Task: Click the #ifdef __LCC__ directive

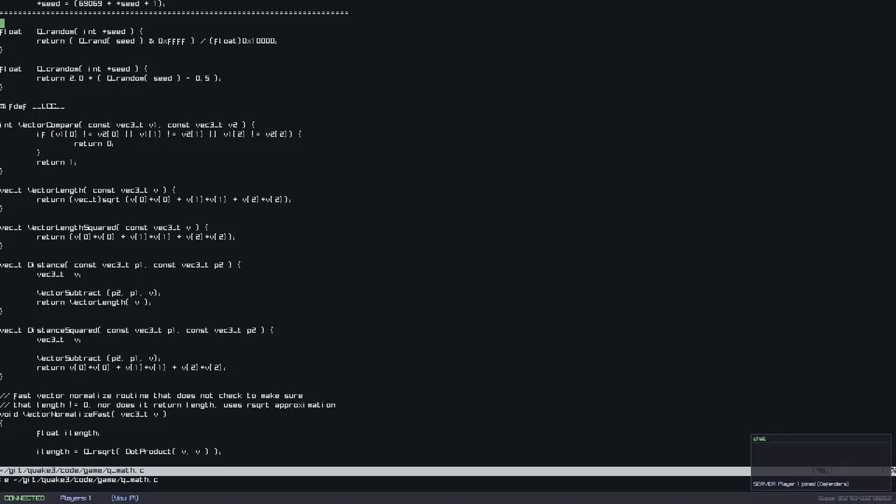Action: point(32,106)
